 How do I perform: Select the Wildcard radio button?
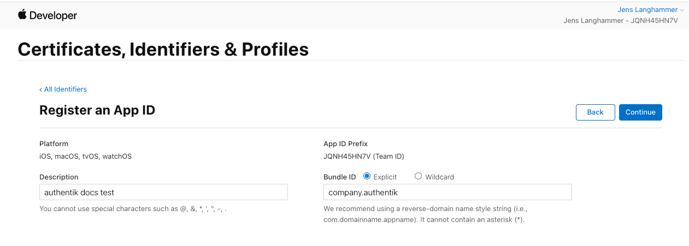[x=419, y=176]
